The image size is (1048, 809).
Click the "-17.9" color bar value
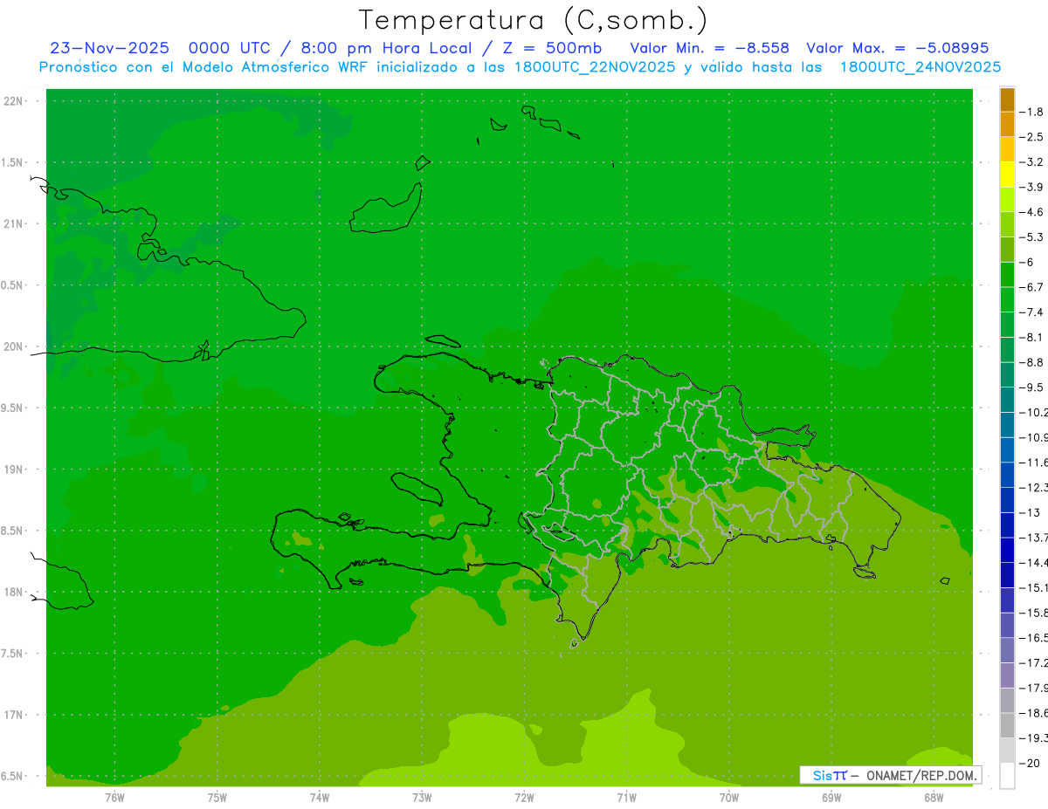point(1034,688)
